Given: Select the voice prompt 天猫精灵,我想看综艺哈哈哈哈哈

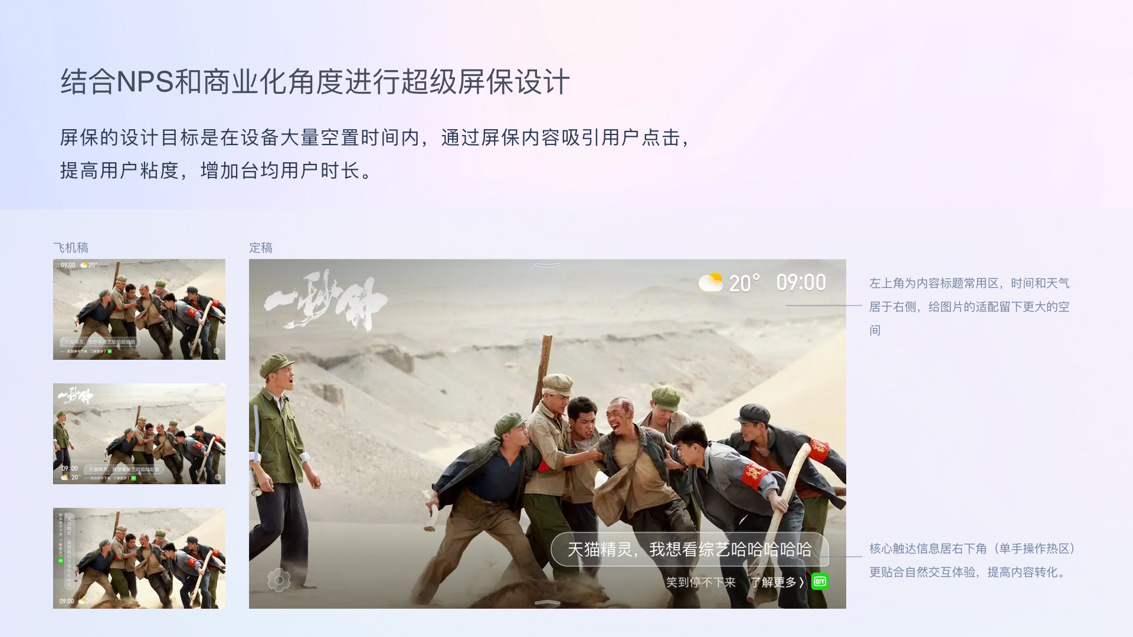Looking at the screenshot, I should pos(689,550).
